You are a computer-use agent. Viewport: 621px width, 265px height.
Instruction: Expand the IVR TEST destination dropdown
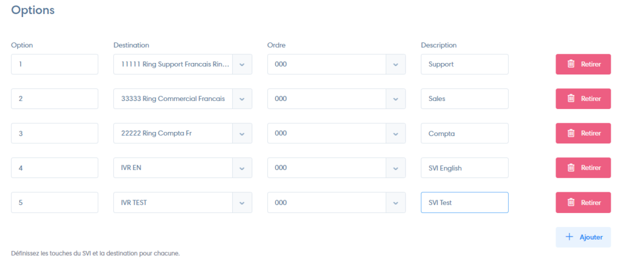click(242, 202)
